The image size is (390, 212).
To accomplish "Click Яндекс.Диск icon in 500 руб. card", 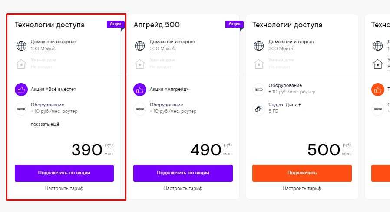I will pyautogui.click(x=259, y=109).
